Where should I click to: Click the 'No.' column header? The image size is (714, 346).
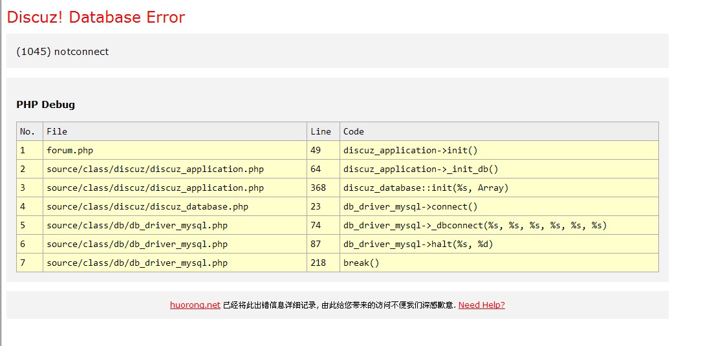30,131
